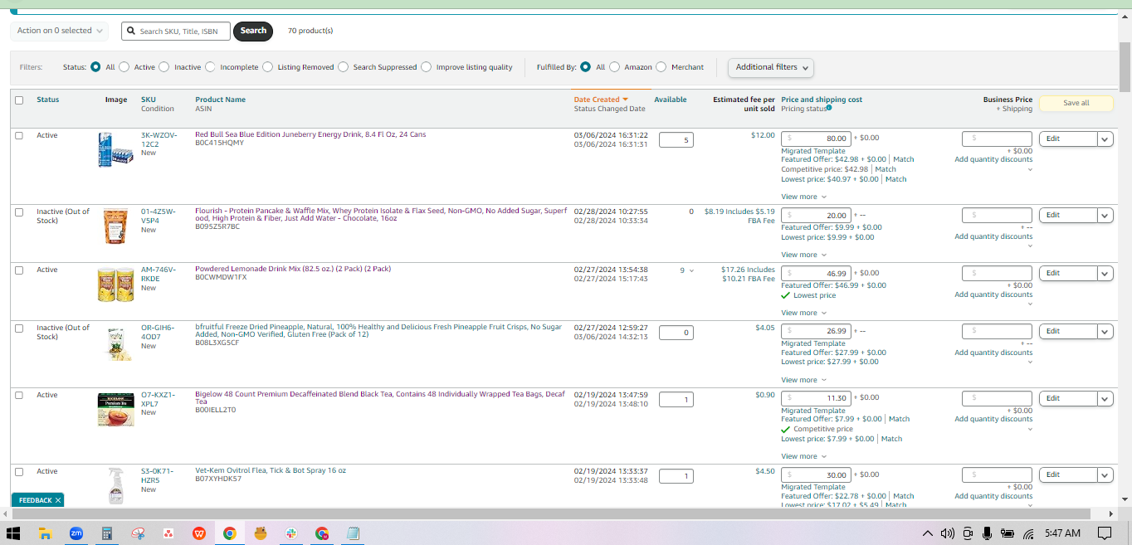Image resolution: width=1132 pixels, height=545 pixels.
Task: Open Wi-Fi network settings in tray
Action: pos(1028,533)
